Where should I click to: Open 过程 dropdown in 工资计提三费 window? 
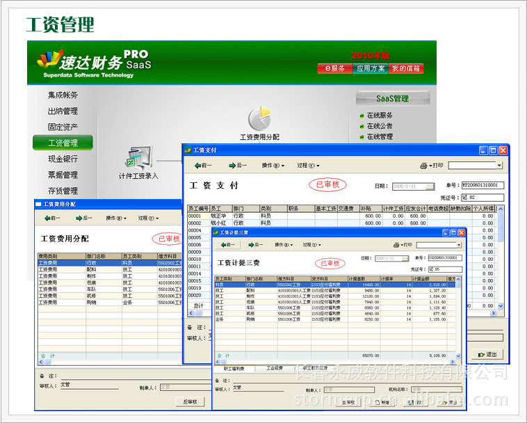pos(312,245)
